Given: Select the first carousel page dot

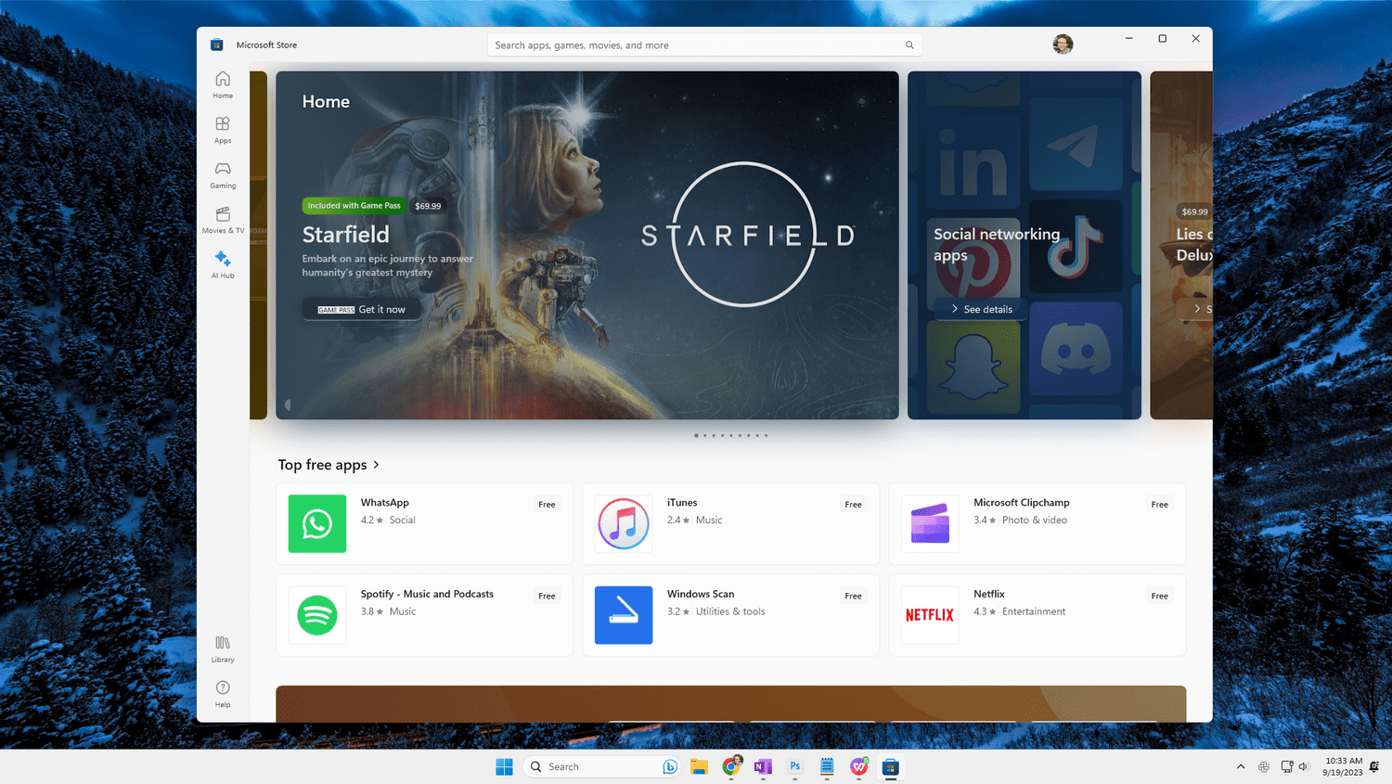Looking at the screenshot, I should (x=696, y=435).
